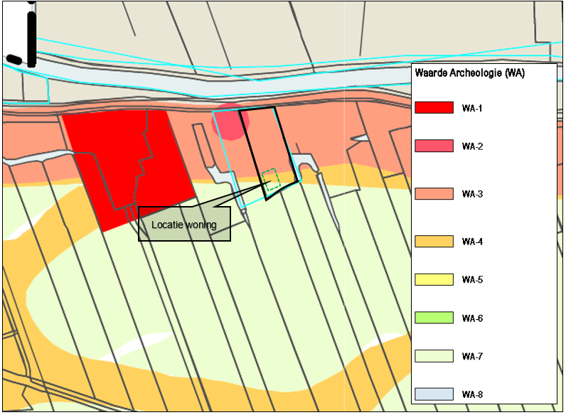Click the 'WA-3' legend label
The height and width of the screenshot is (415, 566).
click(x=472, y=194)
